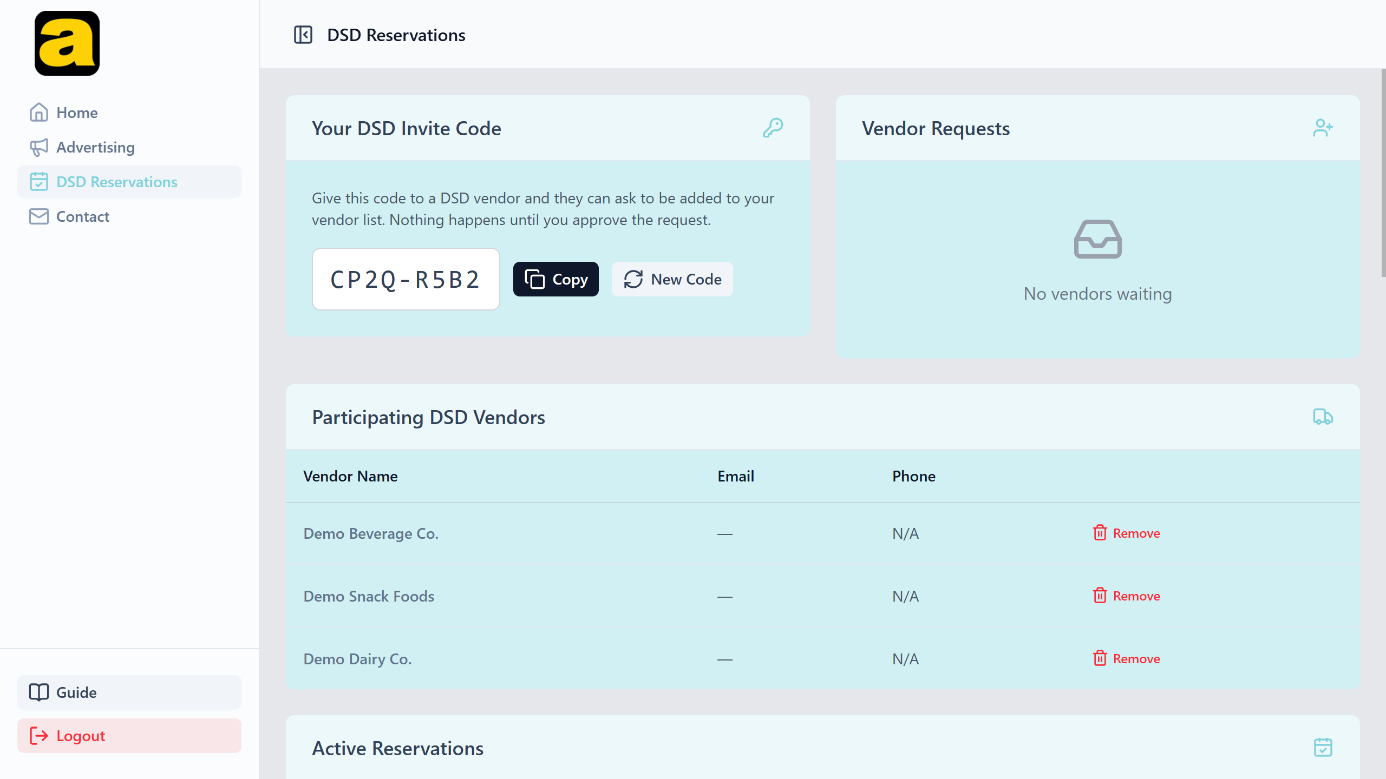Open the Contact page
The height and width of the screenshot is (779, 1386).
point(129,216)
